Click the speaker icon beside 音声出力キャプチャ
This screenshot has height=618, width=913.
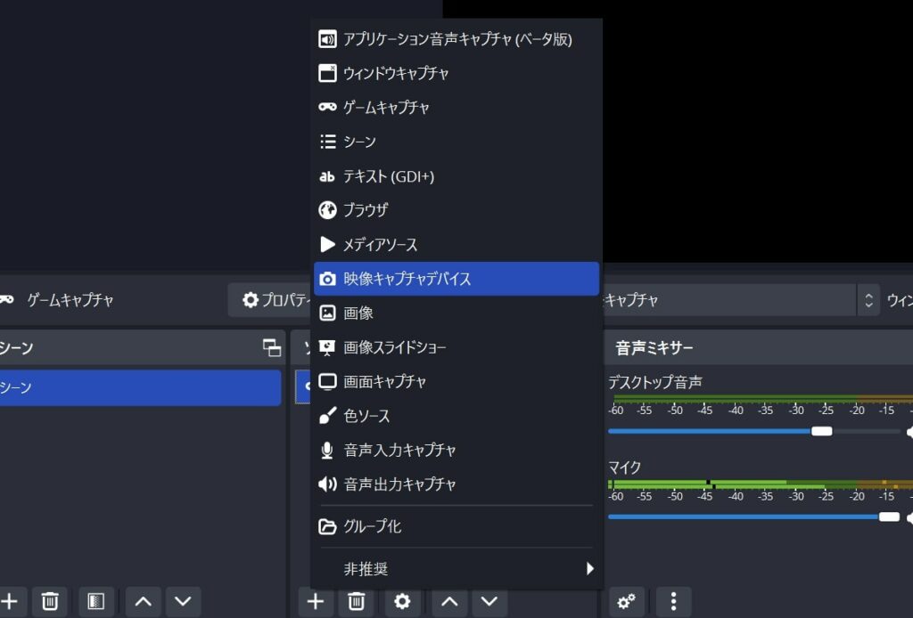327,484
